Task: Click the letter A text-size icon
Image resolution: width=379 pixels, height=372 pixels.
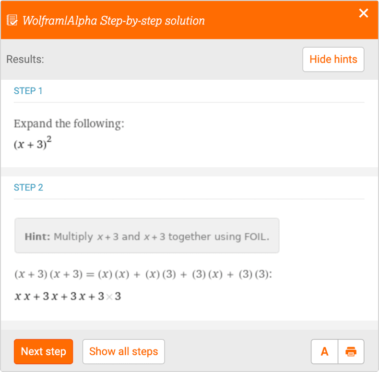Action: pyautogui.click(x=325, y=352)
